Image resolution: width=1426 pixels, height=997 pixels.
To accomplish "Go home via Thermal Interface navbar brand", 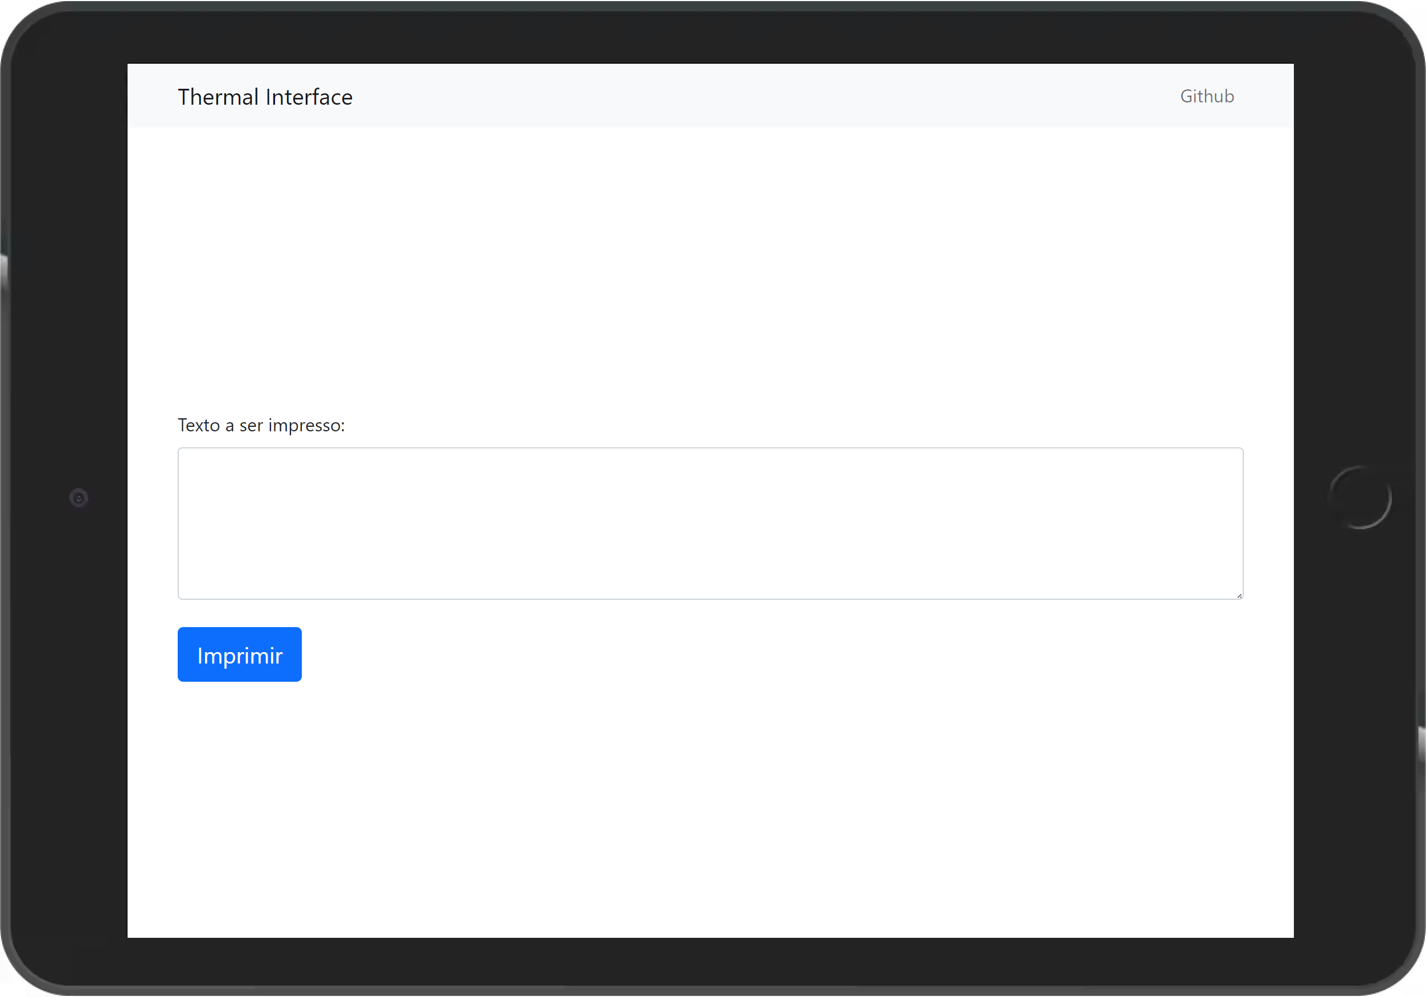I will [265, 97].
